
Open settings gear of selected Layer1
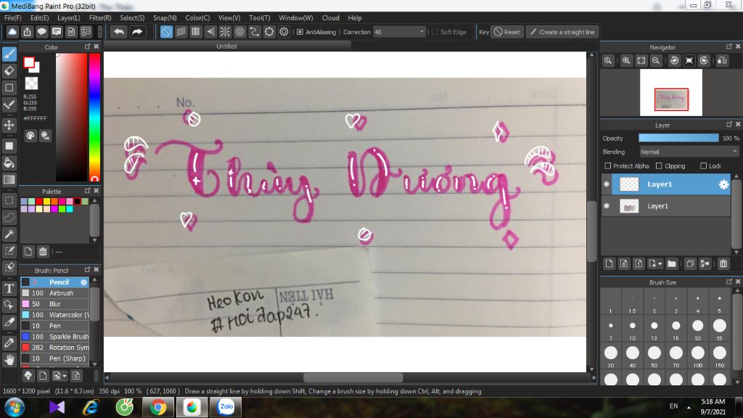[x=723, y=184]
